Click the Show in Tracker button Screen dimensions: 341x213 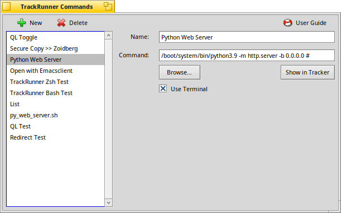308,72
